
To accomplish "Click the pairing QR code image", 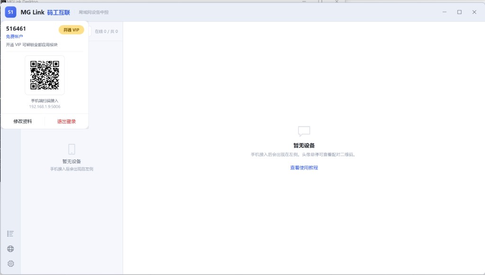I will [45, 75].
